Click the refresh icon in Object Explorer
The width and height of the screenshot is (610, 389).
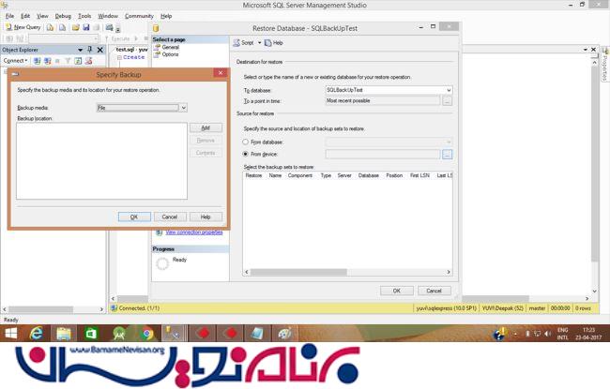pos(78,61)
